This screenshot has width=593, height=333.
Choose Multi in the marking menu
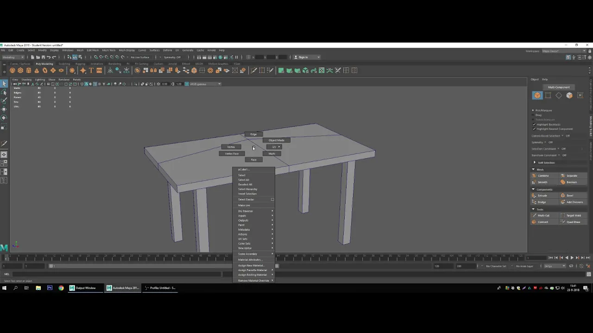click(272, 154)
